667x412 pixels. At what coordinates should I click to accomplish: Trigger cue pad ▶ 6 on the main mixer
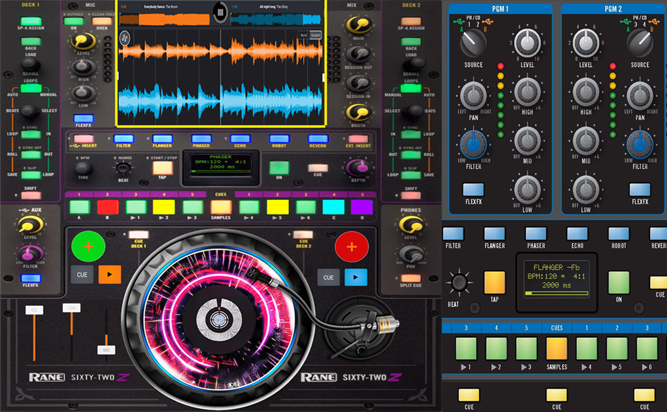306,207
